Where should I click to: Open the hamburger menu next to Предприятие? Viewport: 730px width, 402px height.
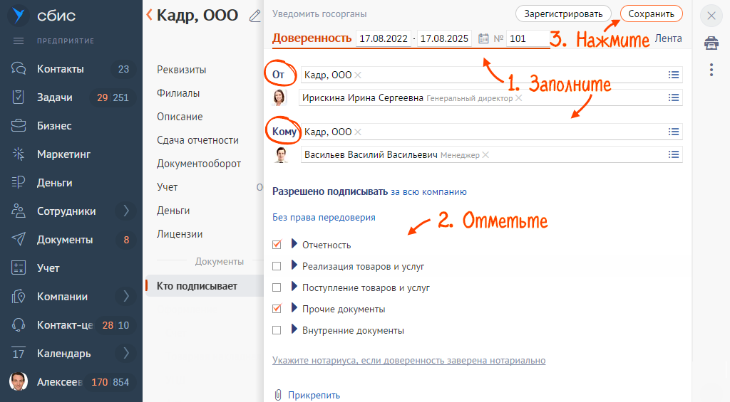pos(19,41)
